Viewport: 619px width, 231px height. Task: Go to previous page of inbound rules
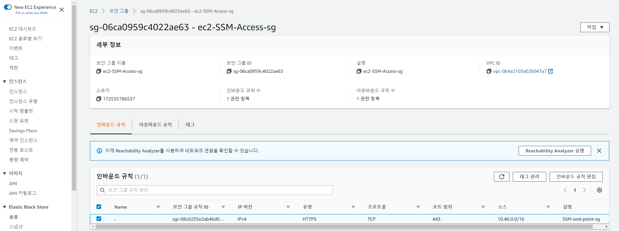(565, 190)
